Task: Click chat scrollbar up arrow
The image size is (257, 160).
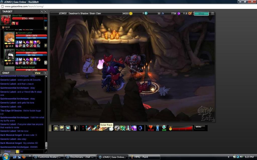Action: [46, 76]
